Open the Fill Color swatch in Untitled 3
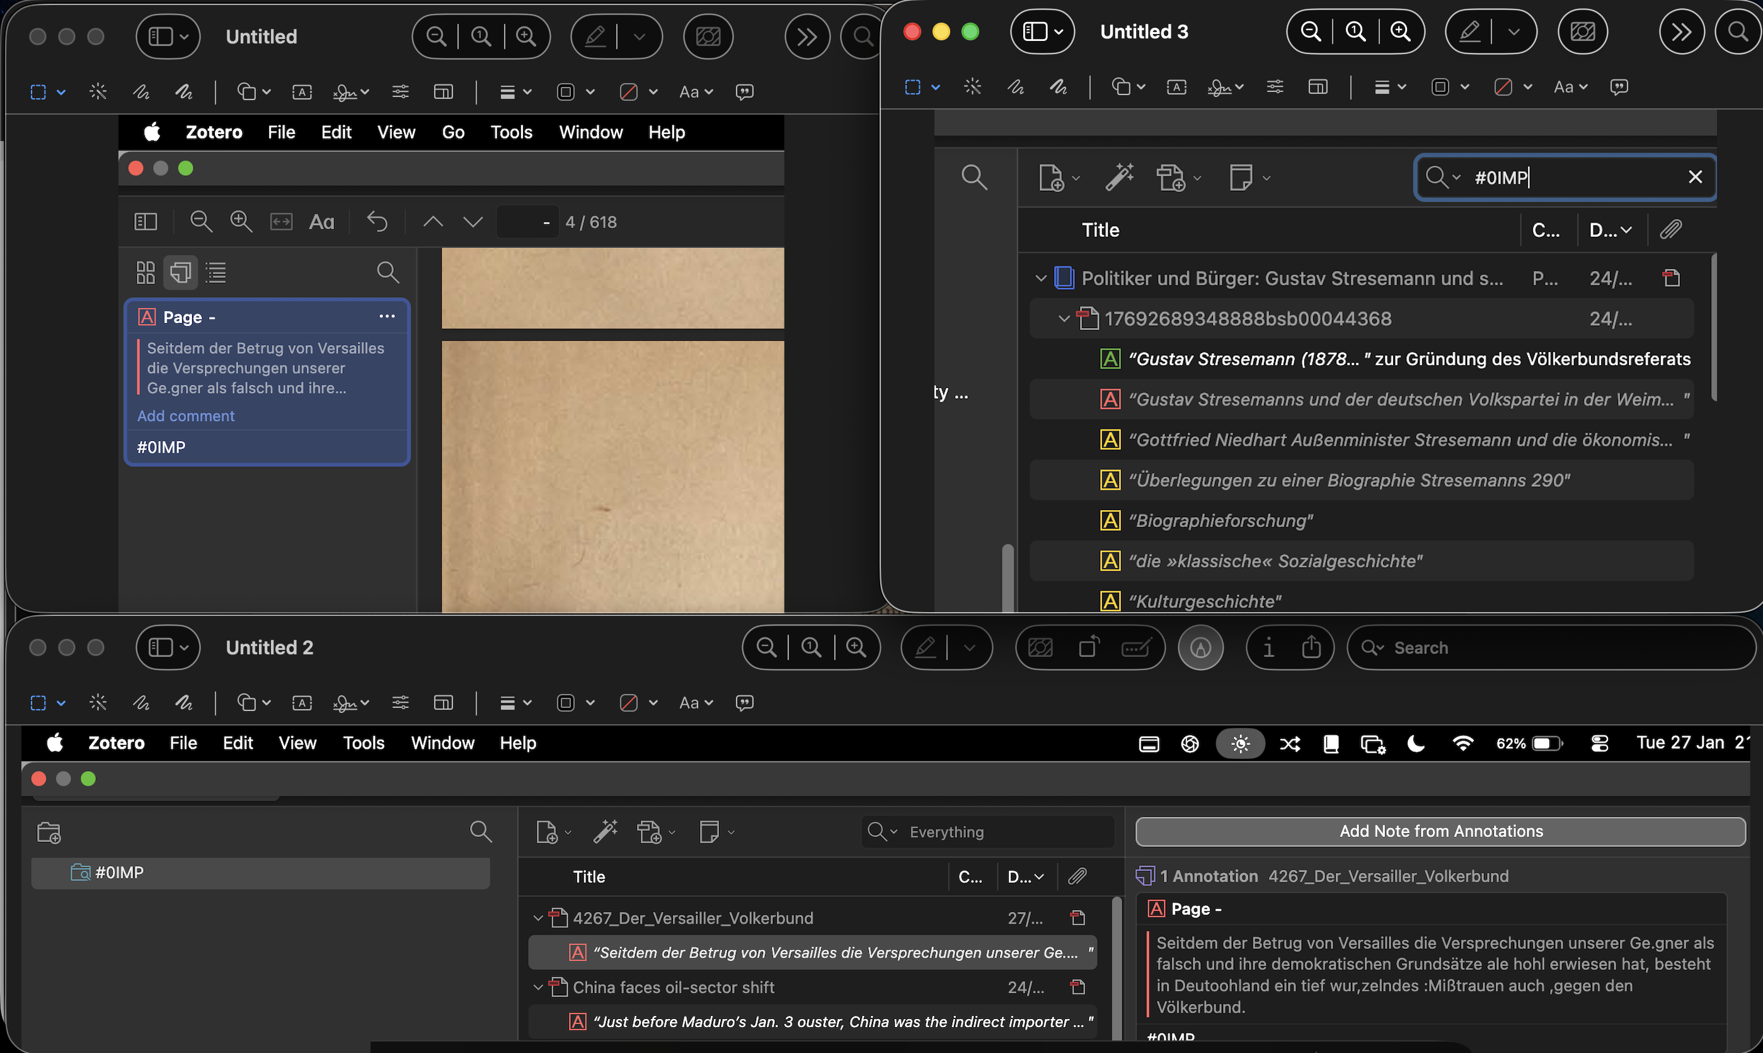Viewport: 1763px width, 1053px height. [x=1503, y=86]
